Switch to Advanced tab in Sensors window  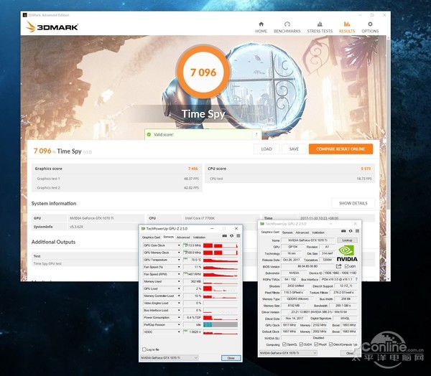[183, 237]
